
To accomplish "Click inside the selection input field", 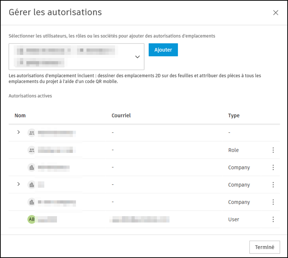I will click(76, 57).
